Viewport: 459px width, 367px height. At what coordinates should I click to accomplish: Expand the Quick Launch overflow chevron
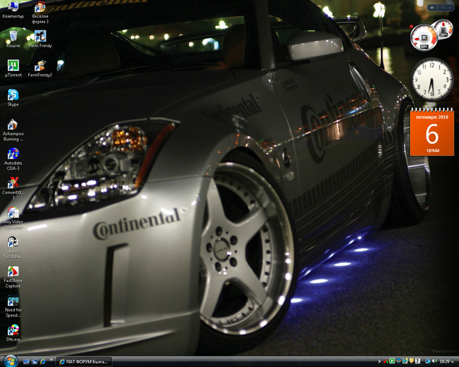click(51, 359)
